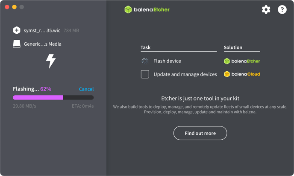Minimize the window with the yellow button
The width and height of the screenshot is (294, 176).
point(14,7)
